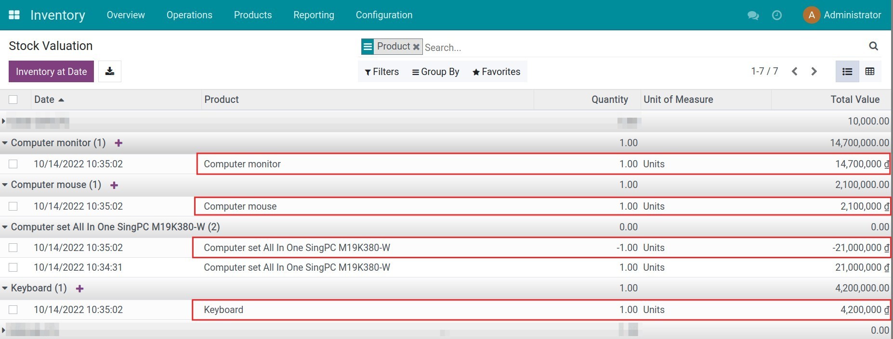Collapse the Computer set All In One group

(x=5, y=227)
